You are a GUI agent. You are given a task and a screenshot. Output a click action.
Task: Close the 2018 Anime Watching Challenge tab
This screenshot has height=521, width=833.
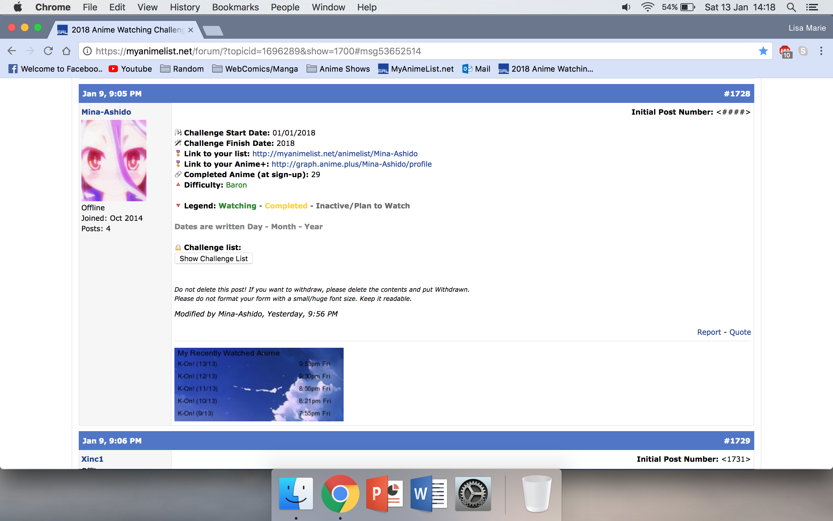tap(191, 30)
